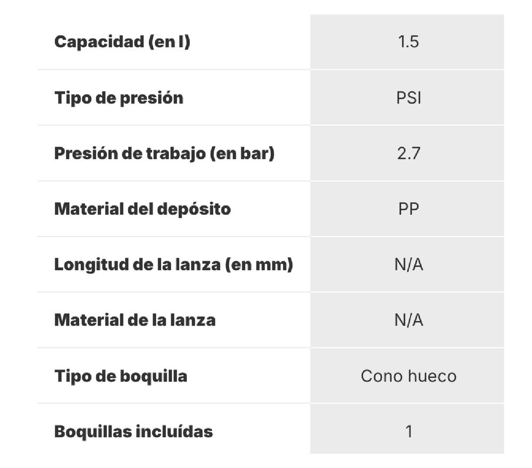This screenshot has width=532, height=468.
Task: Click the "Boquillas incluídas" label
Action: [134, 431]
